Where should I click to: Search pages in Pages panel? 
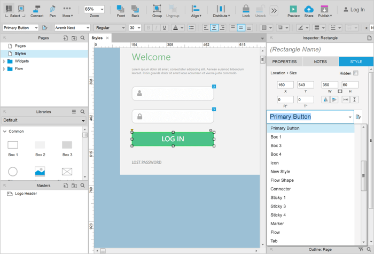82,38
